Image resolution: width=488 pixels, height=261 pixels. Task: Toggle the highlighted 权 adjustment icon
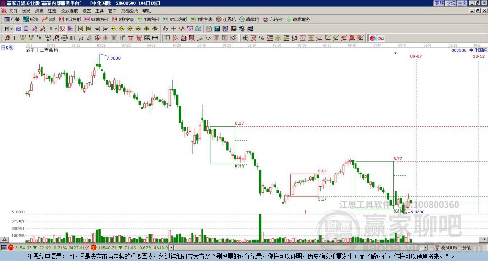62,29
